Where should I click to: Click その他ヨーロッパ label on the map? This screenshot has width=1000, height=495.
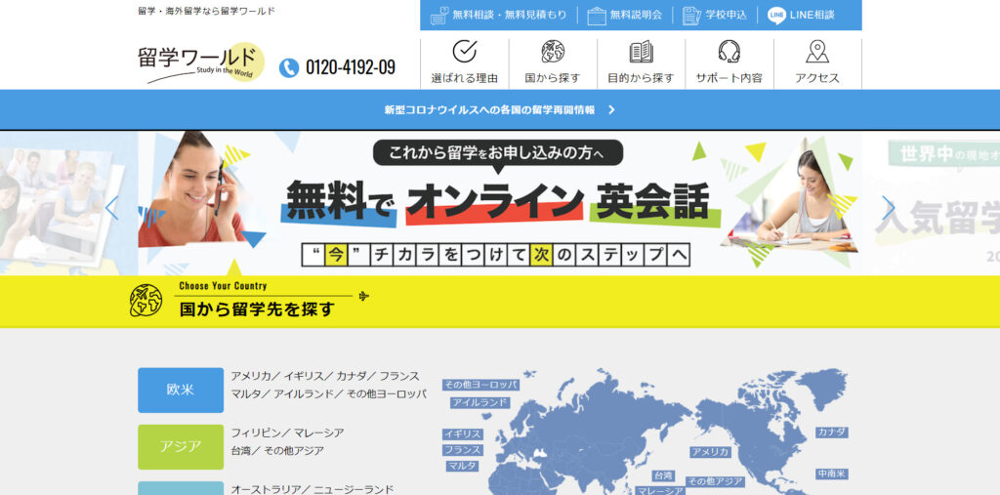pyautogui.click(x=480, y=385)
